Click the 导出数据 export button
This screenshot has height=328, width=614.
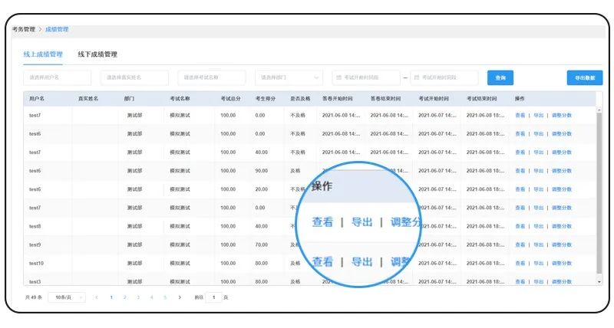(x=584, y=77)
